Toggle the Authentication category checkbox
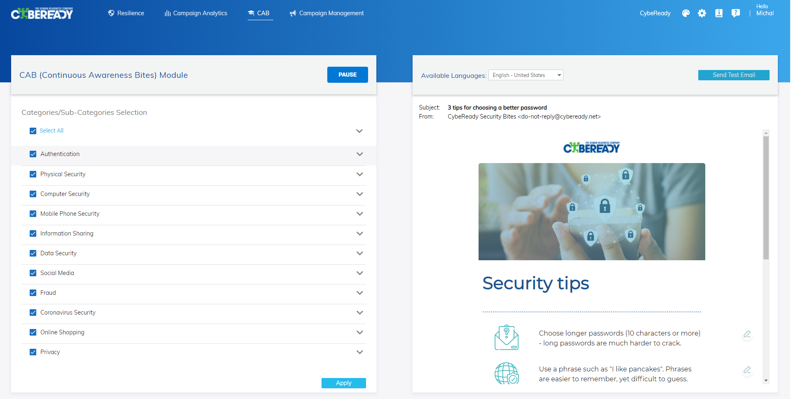The height and width of the screenshot is (399, 791). pos(33,154)
